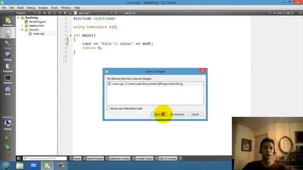The image size is (303, 170).
Task: Click the Type to locate search field
Action: click(x=45, y=159)
